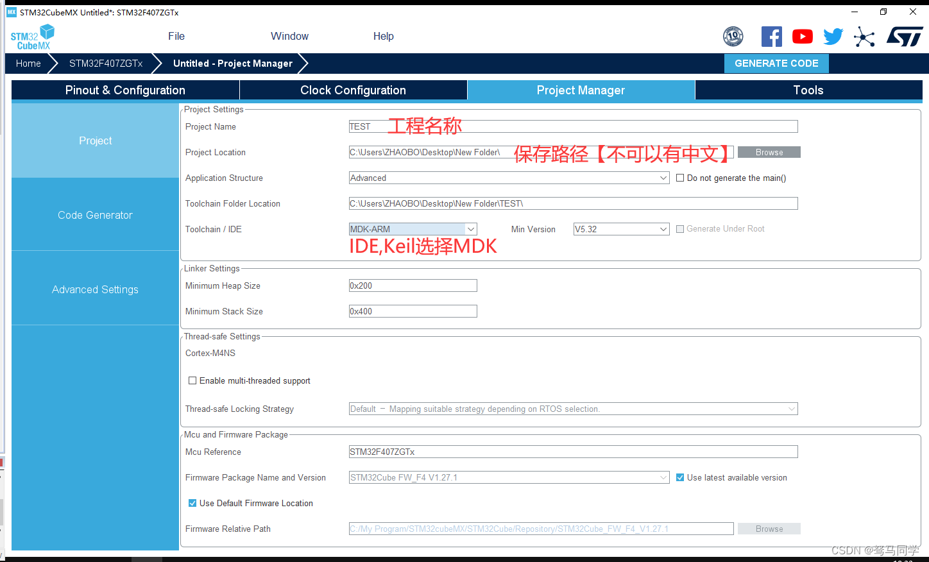This screenshot has height=562, width=929.
Task: Click the STM32F407ZGTx breadcrumb
Action: 106,64
